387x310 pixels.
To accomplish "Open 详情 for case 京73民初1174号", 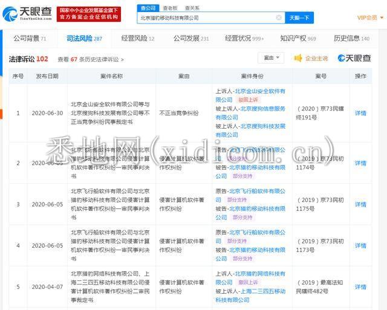I will pos(360,163).
